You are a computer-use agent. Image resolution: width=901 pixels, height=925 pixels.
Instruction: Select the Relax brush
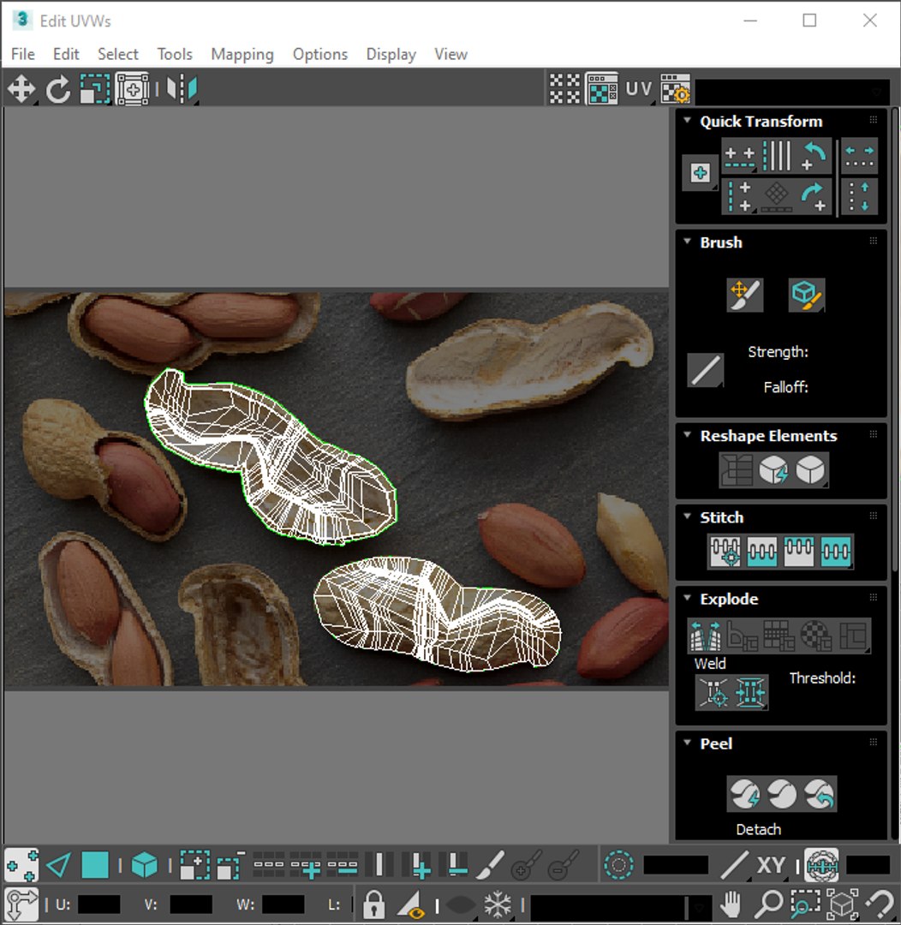pos(807,295)
